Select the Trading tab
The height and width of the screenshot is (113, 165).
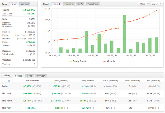tap(6, 76)
